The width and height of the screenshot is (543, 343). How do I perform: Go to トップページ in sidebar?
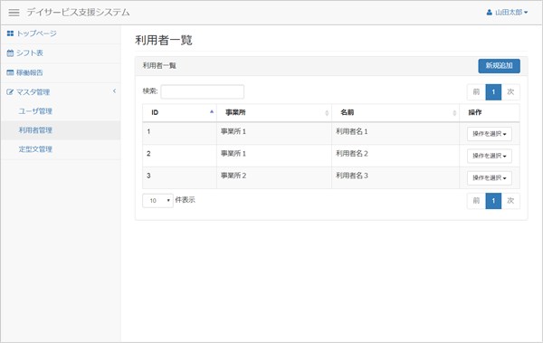tap(36, 33)
